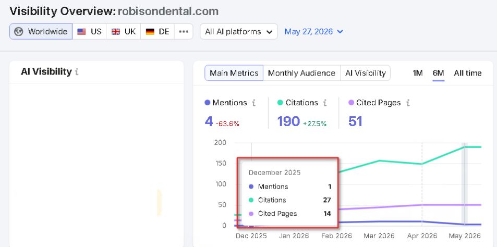Screen dimensions: 497x247
Task: Click the Cited Pages value 51
Action: pyautogui.click(x=355, y=121)
